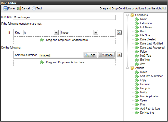168x122 pixels.
Task: Click the puzzle icon beside Extension condition
Action: pyautogui.click(x=137, y=23)
